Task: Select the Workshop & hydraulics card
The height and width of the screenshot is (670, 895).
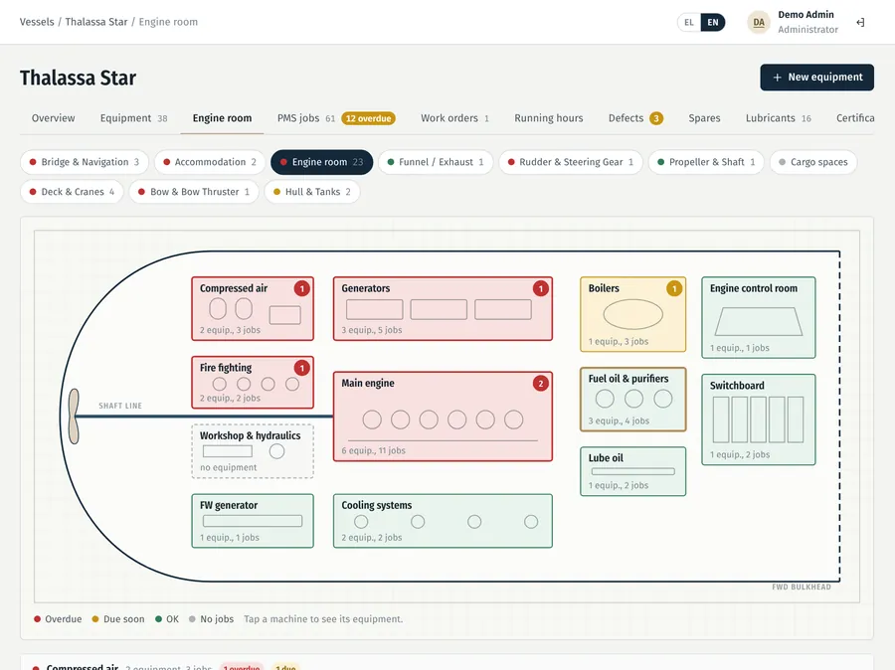Action: tap(253, 451)
